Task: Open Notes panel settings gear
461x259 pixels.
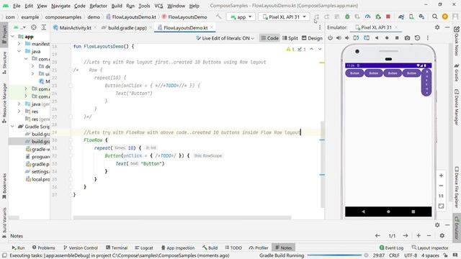Action: (x=442, y=235)
